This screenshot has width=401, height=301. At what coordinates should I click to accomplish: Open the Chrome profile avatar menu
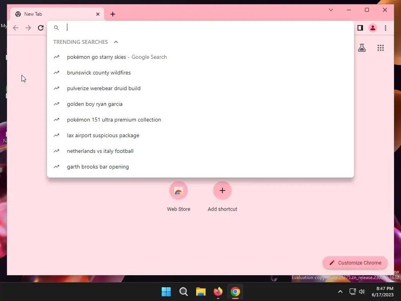tap(373, 28)
